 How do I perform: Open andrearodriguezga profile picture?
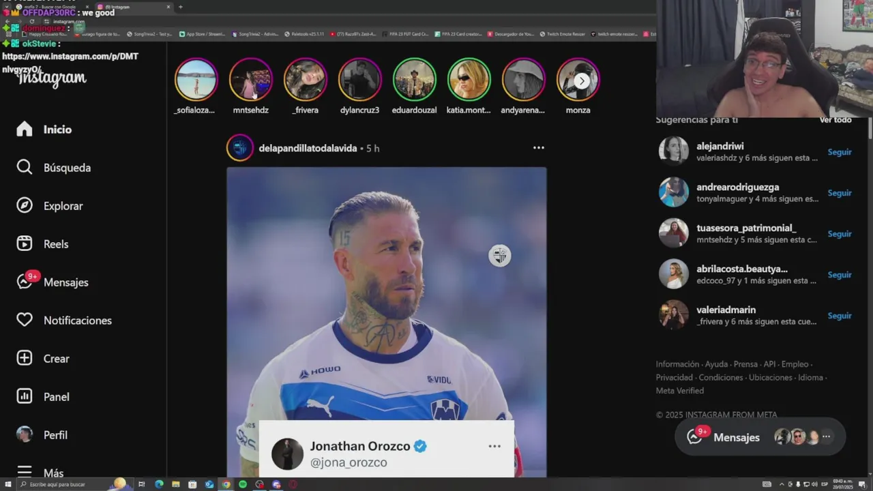point(673,192)
